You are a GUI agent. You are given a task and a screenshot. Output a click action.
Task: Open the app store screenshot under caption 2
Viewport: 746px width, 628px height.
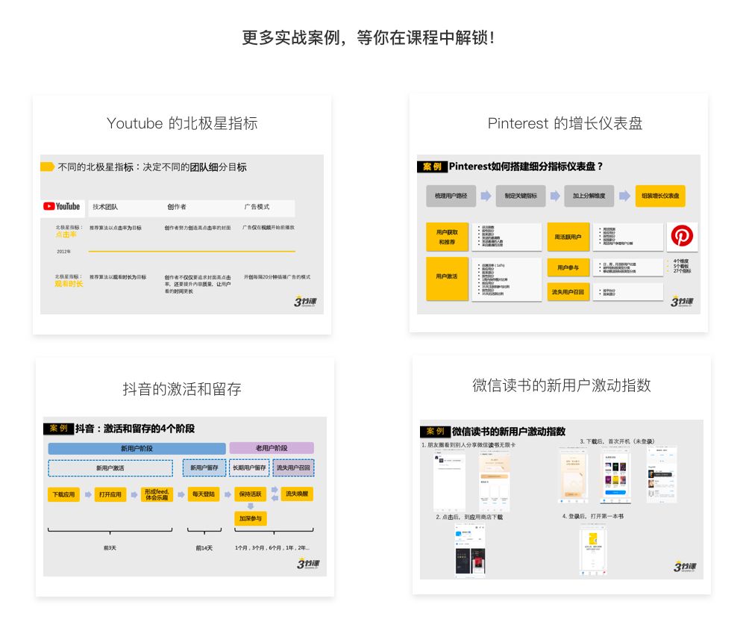pyautogui.click(x=471, y=550)
